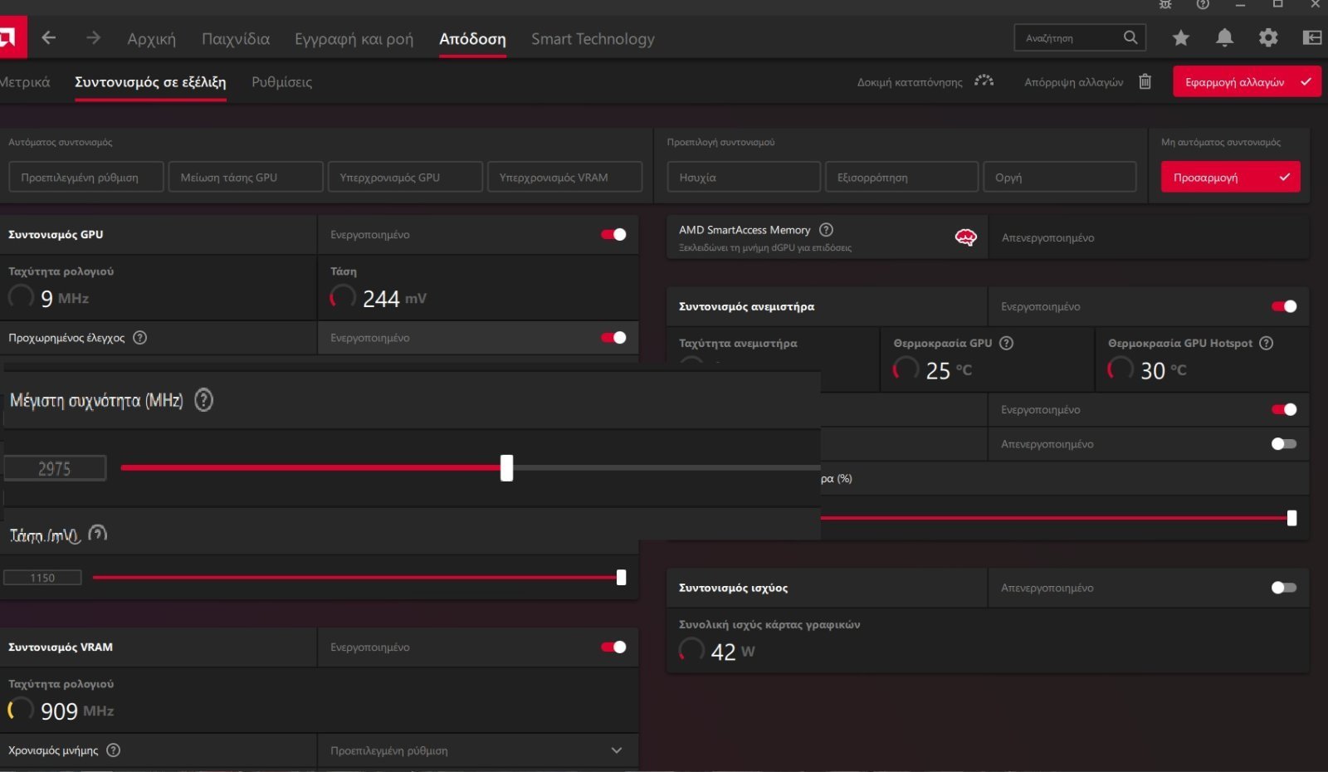The height and width of the screenshot is (772, 1328).
Task: Open help for Θερμοκρασία GPU
Action: coord(1006,343)
